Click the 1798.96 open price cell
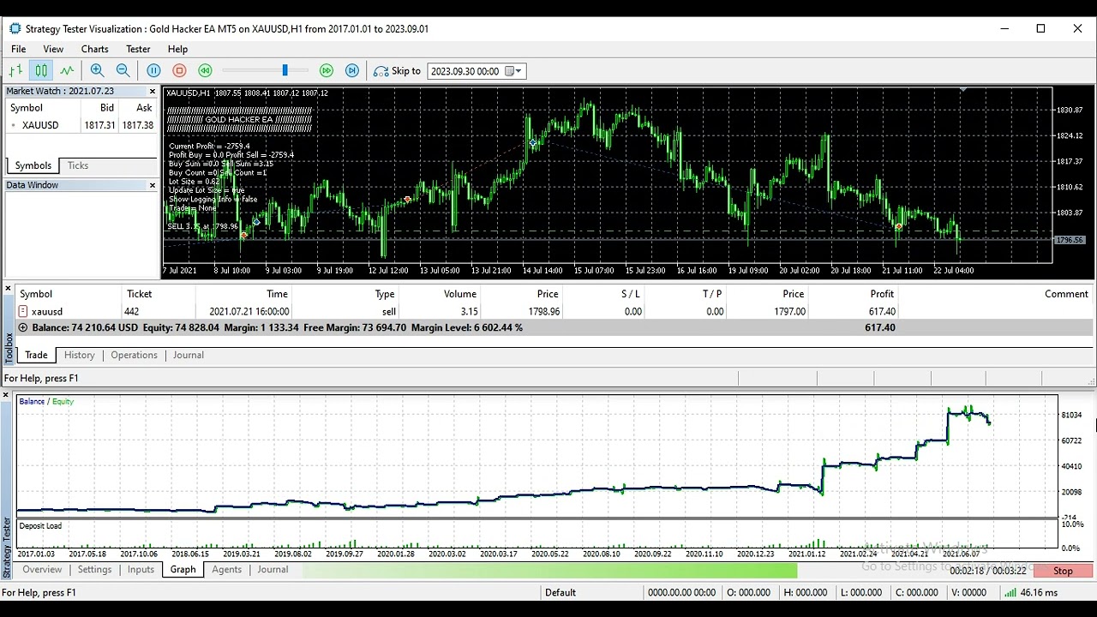1097x617 pixels. click(544, 312)
